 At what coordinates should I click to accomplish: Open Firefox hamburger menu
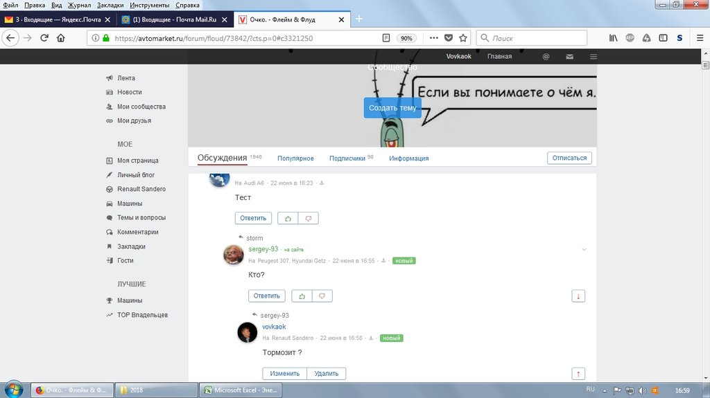click(700, 38)
